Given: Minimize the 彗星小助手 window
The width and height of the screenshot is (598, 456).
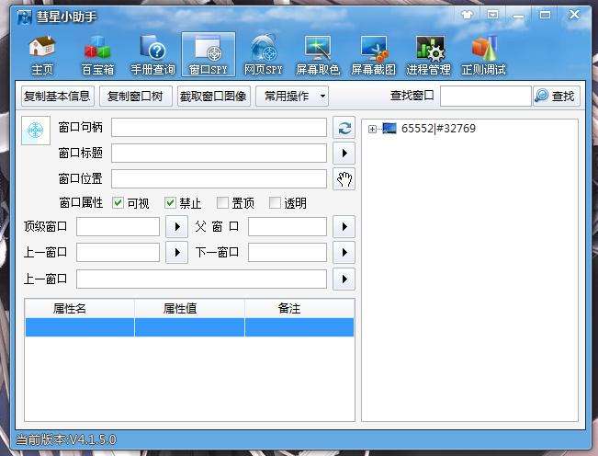Looking at the screenshot, I should [x=517, y=16].
